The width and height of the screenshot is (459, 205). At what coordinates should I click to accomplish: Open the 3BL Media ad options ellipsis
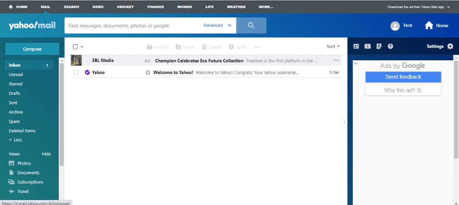pyautogui.click(x=336, y=60)
